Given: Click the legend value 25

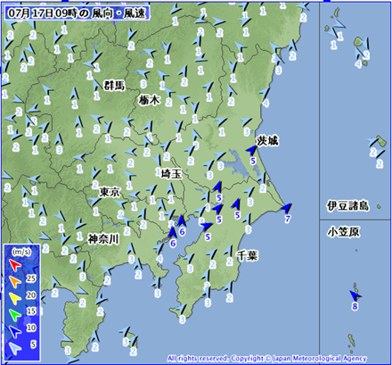Looking at the screenshot, I should tap(31, 278).
